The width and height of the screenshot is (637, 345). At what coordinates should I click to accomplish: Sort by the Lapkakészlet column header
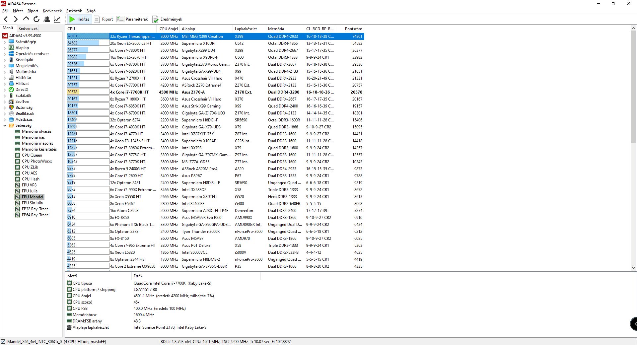(249, 29)
